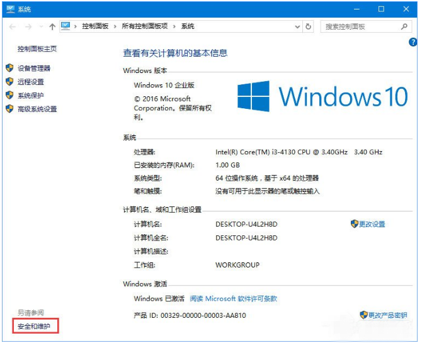422x343 pixels.
Task: Click the shield icon beside 设备管理器
Action: point(9,68)
